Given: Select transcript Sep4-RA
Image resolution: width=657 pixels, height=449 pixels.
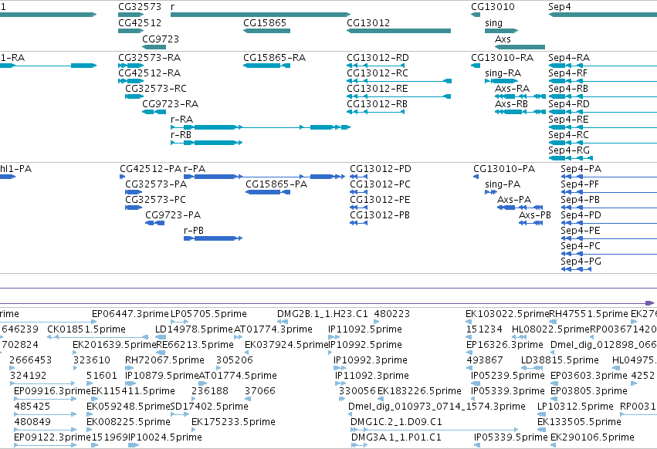Looking at the screenshot, I should pos(569,57).
